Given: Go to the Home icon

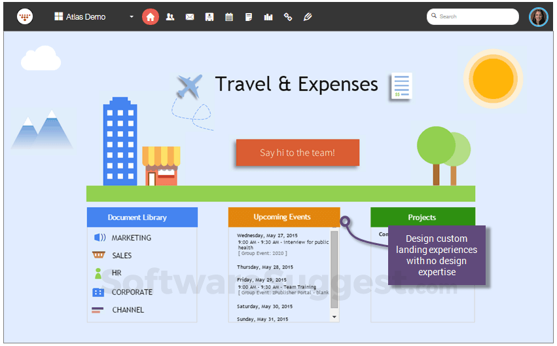Looking at the screenshot, I should point(151,17).
